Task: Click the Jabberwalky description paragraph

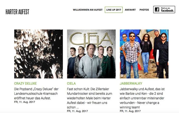Action: coord(142,98)
